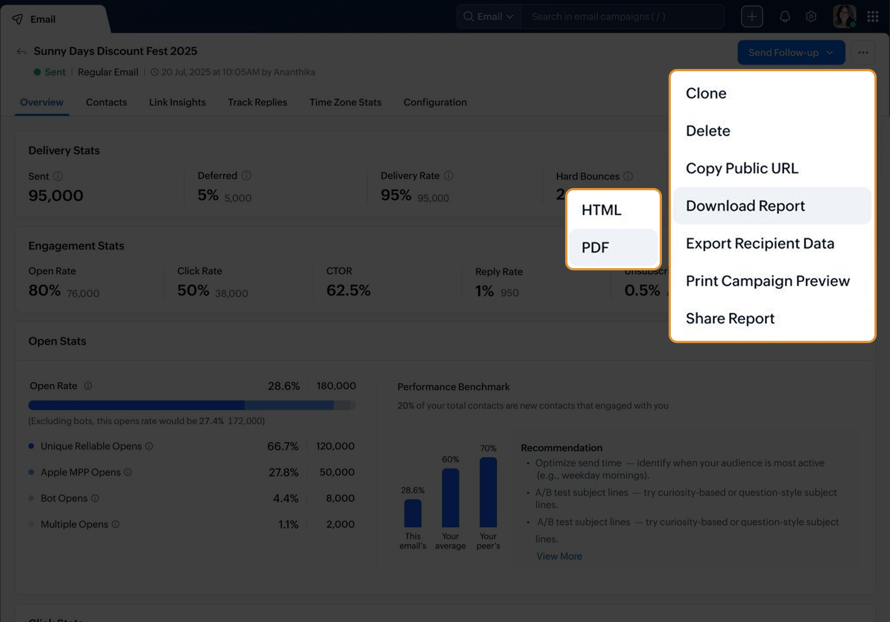Click the This email's benchmark bar
This screenshot has width=890, height=622.
click(413, 513)
